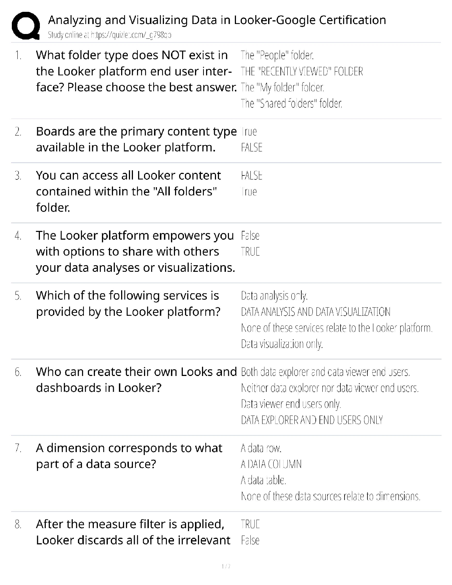Choose True for the All folders question

249,191
